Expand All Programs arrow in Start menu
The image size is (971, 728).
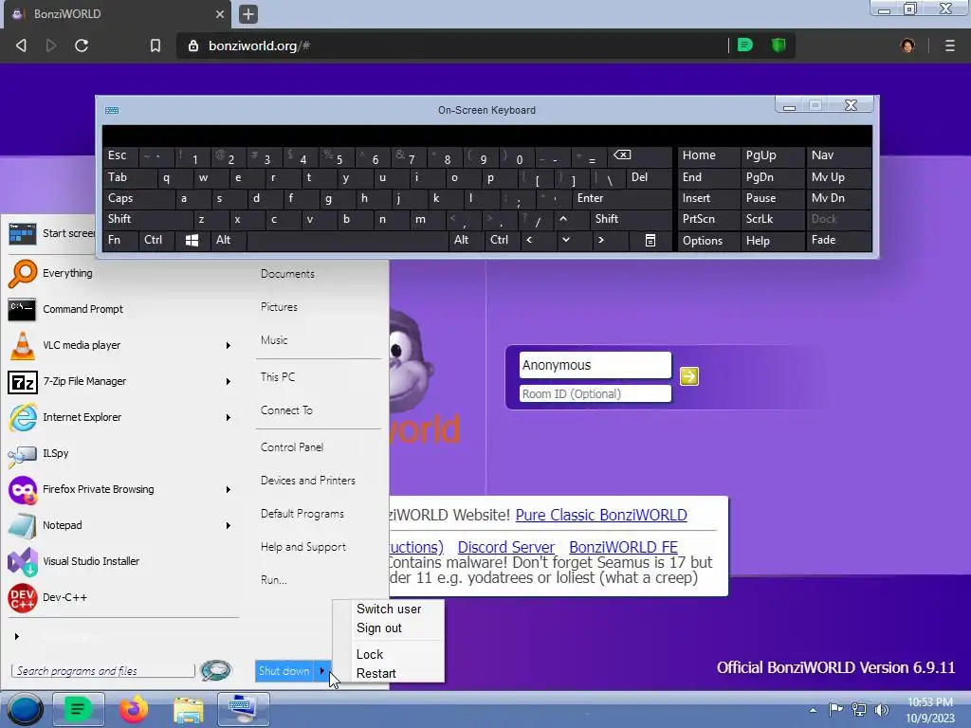[17, 636]
